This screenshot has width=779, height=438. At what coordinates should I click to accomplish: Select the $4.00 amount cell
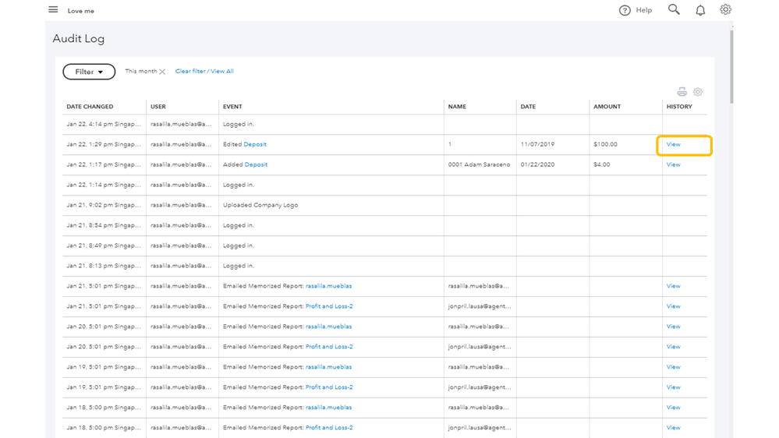pyautogui.click(x=602, y=165)
